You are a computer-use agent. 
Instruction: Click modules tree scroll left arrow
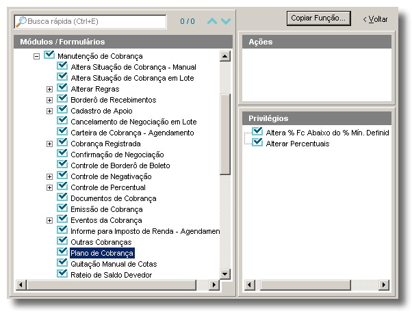(21, 284)
